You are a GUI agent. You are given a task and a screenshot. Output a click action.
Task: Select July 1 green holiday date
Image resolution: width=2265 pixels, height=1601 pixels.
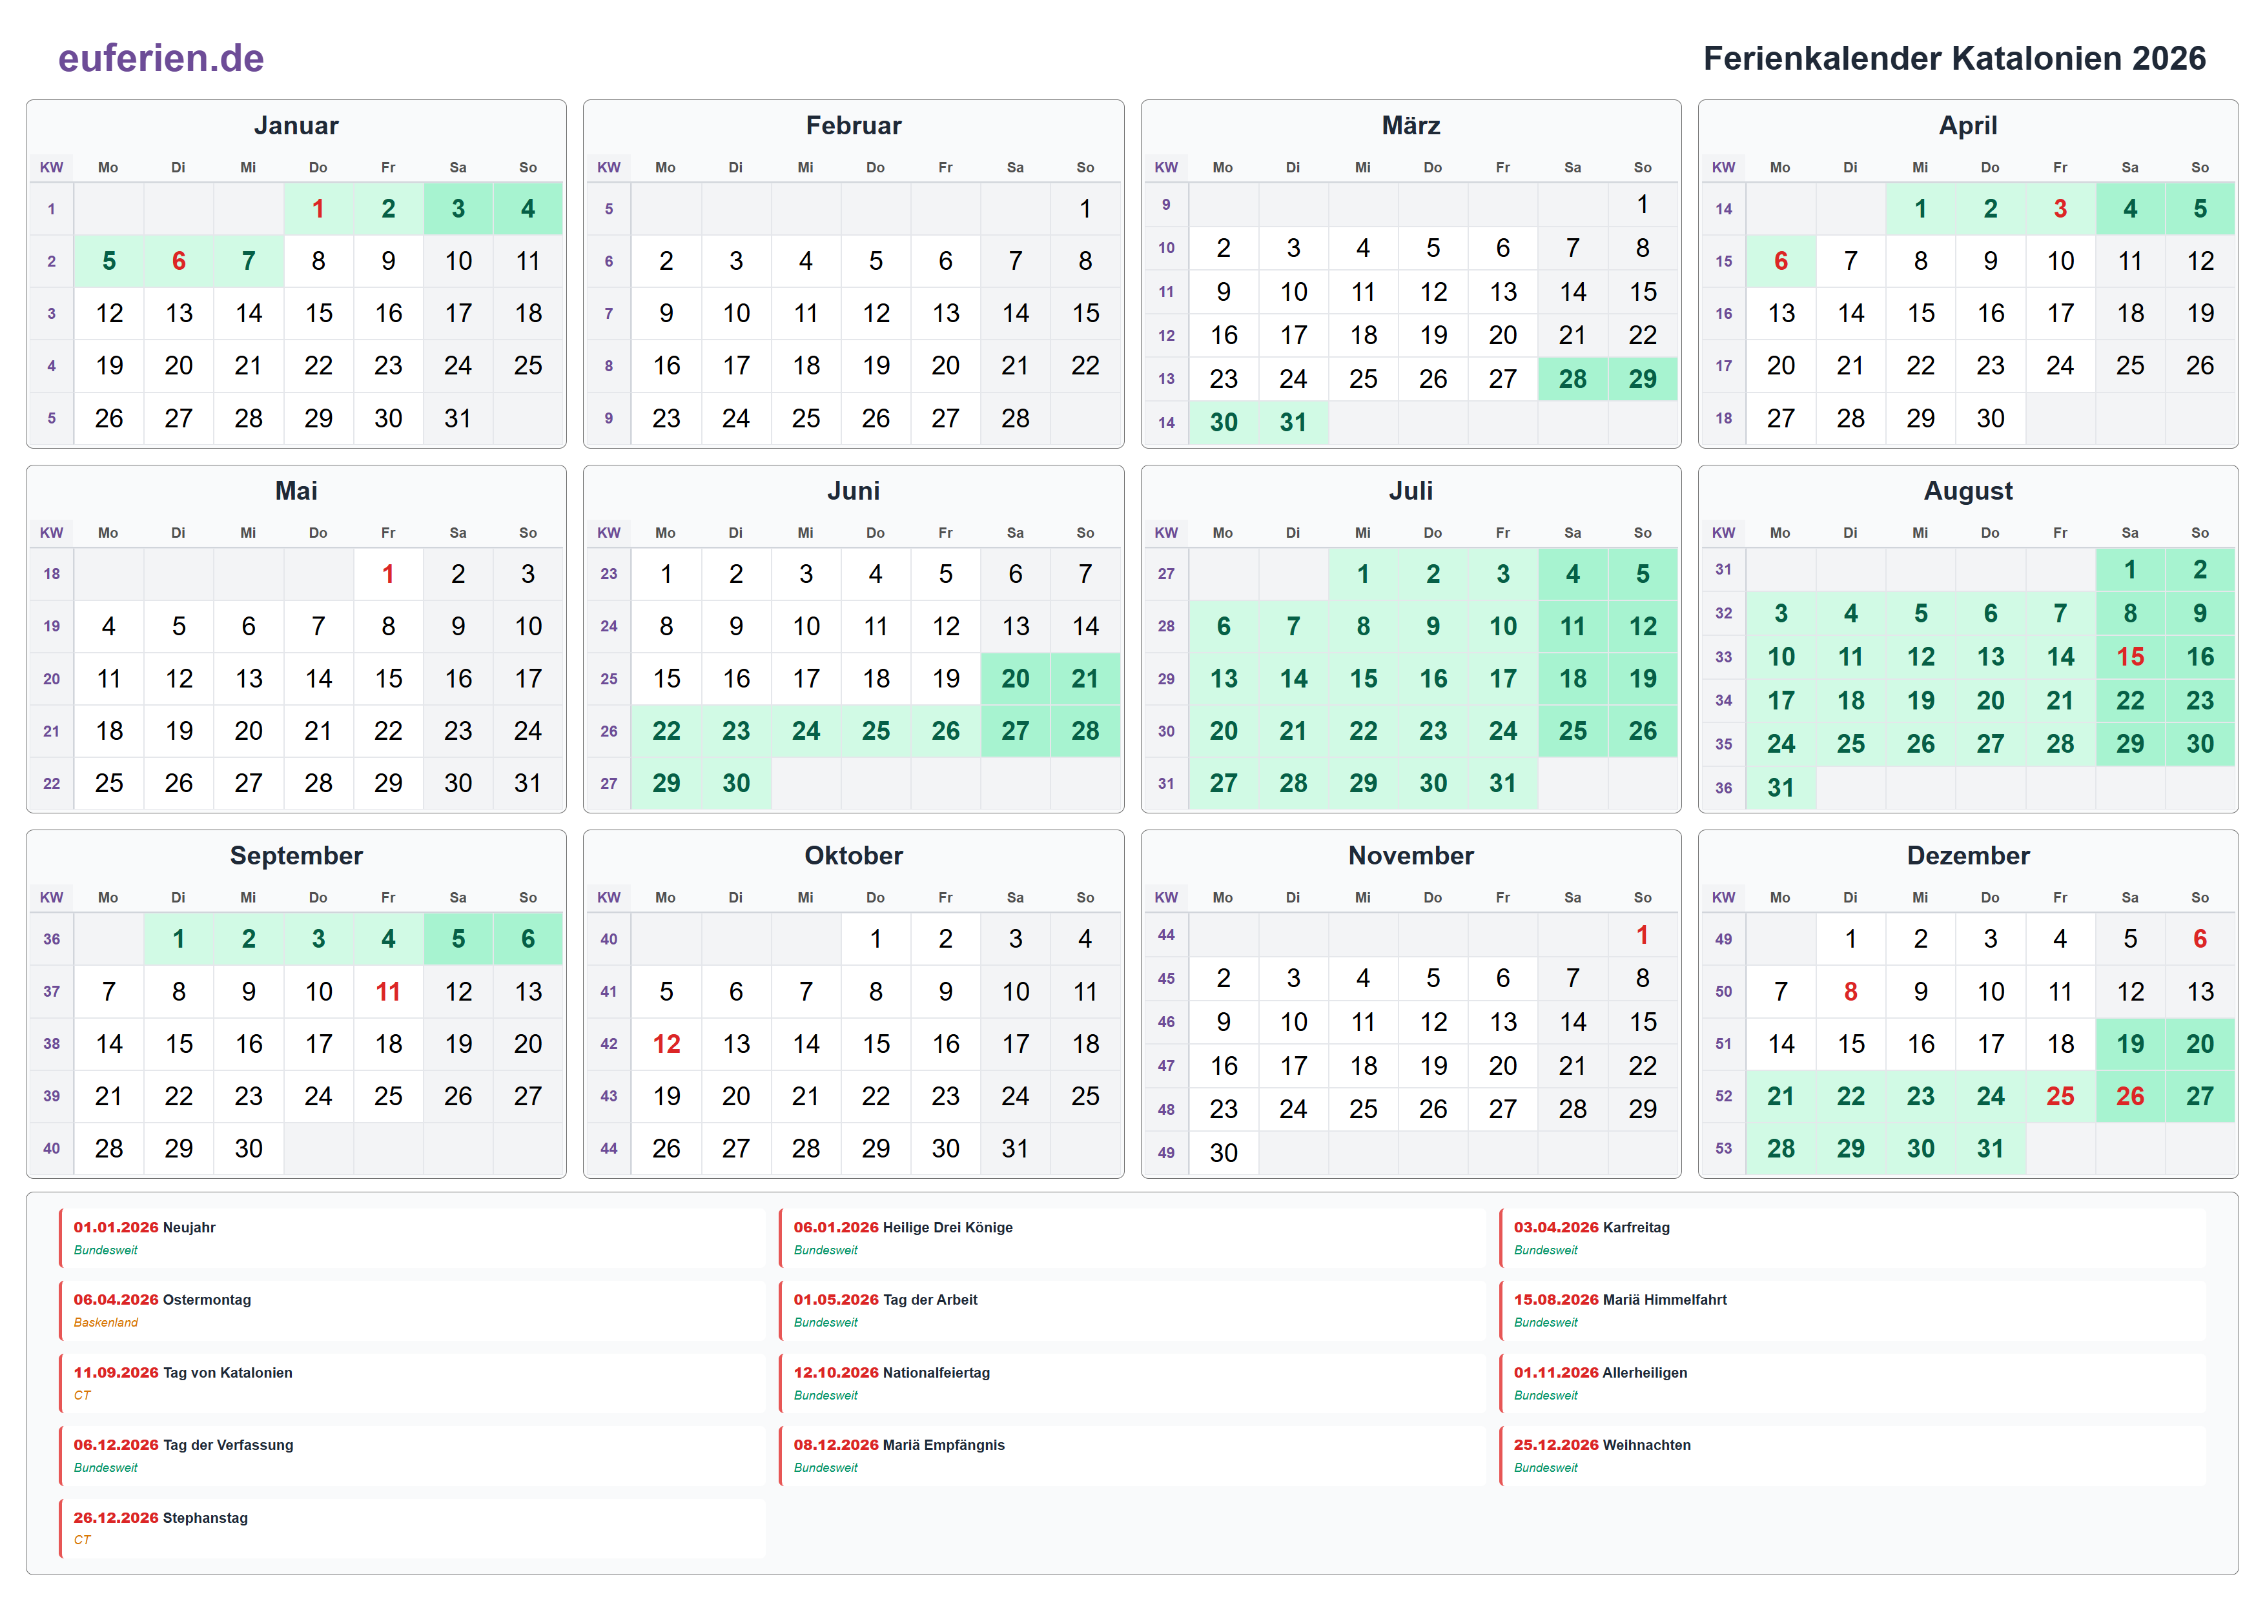click(x=1362, y=574)
